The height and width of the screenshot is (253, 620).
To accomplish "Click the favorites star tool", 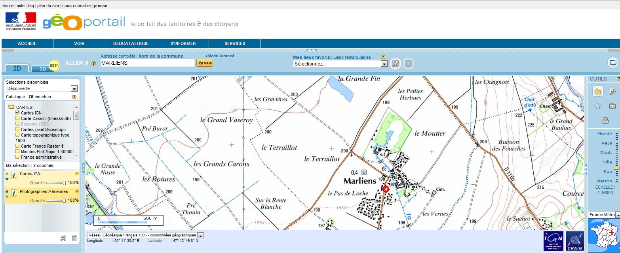I will 598,106.
